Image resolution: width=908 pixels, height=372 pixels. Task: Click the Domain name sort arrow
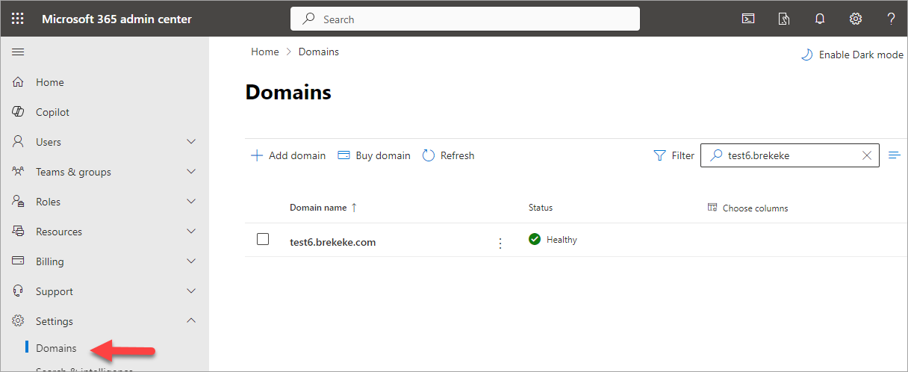click(x=354, y=208)
